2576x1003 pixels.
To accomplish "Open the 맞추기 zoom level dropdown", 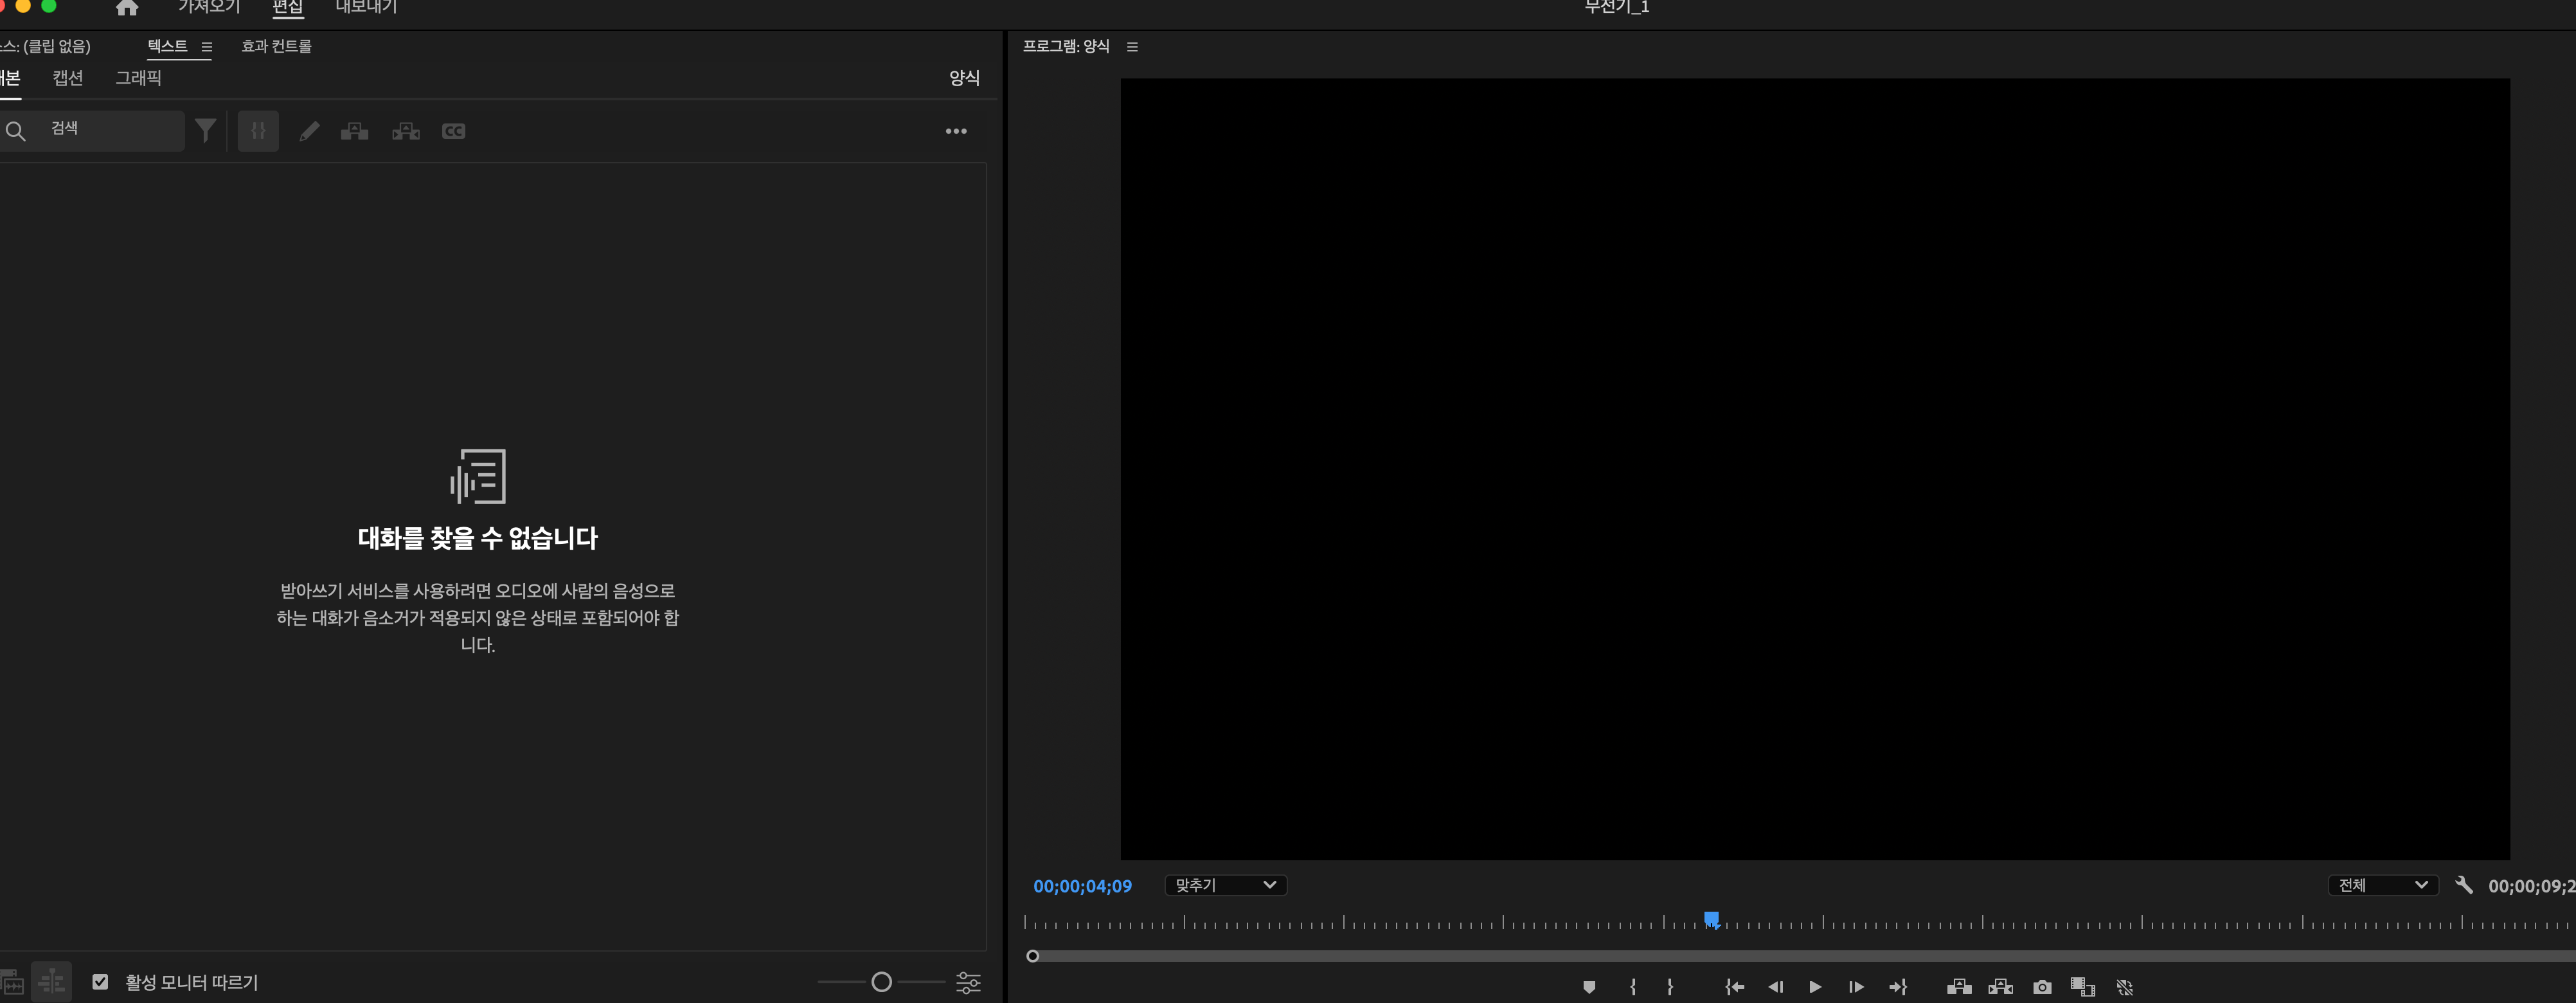I will coord(1226,885).
